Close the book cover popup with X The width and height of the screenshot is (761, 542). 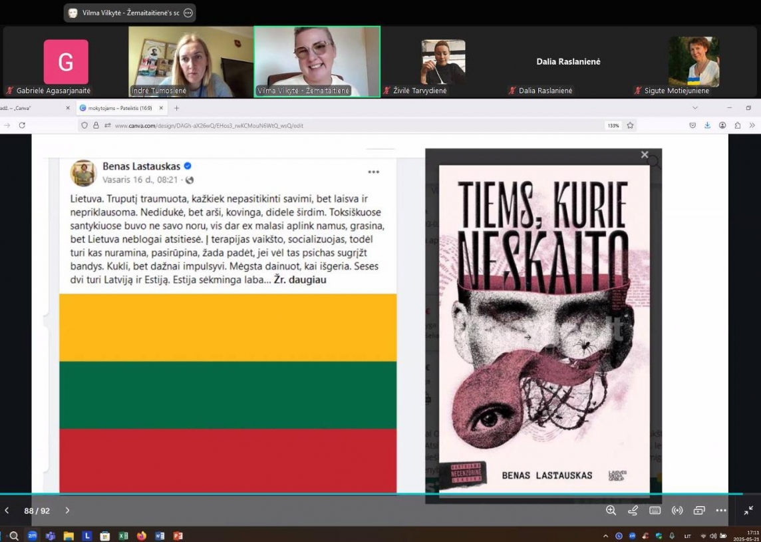click(645, 154)
